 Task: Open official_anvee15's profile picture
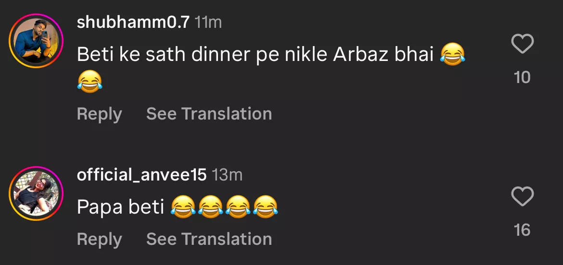click(x=36, y=193)
